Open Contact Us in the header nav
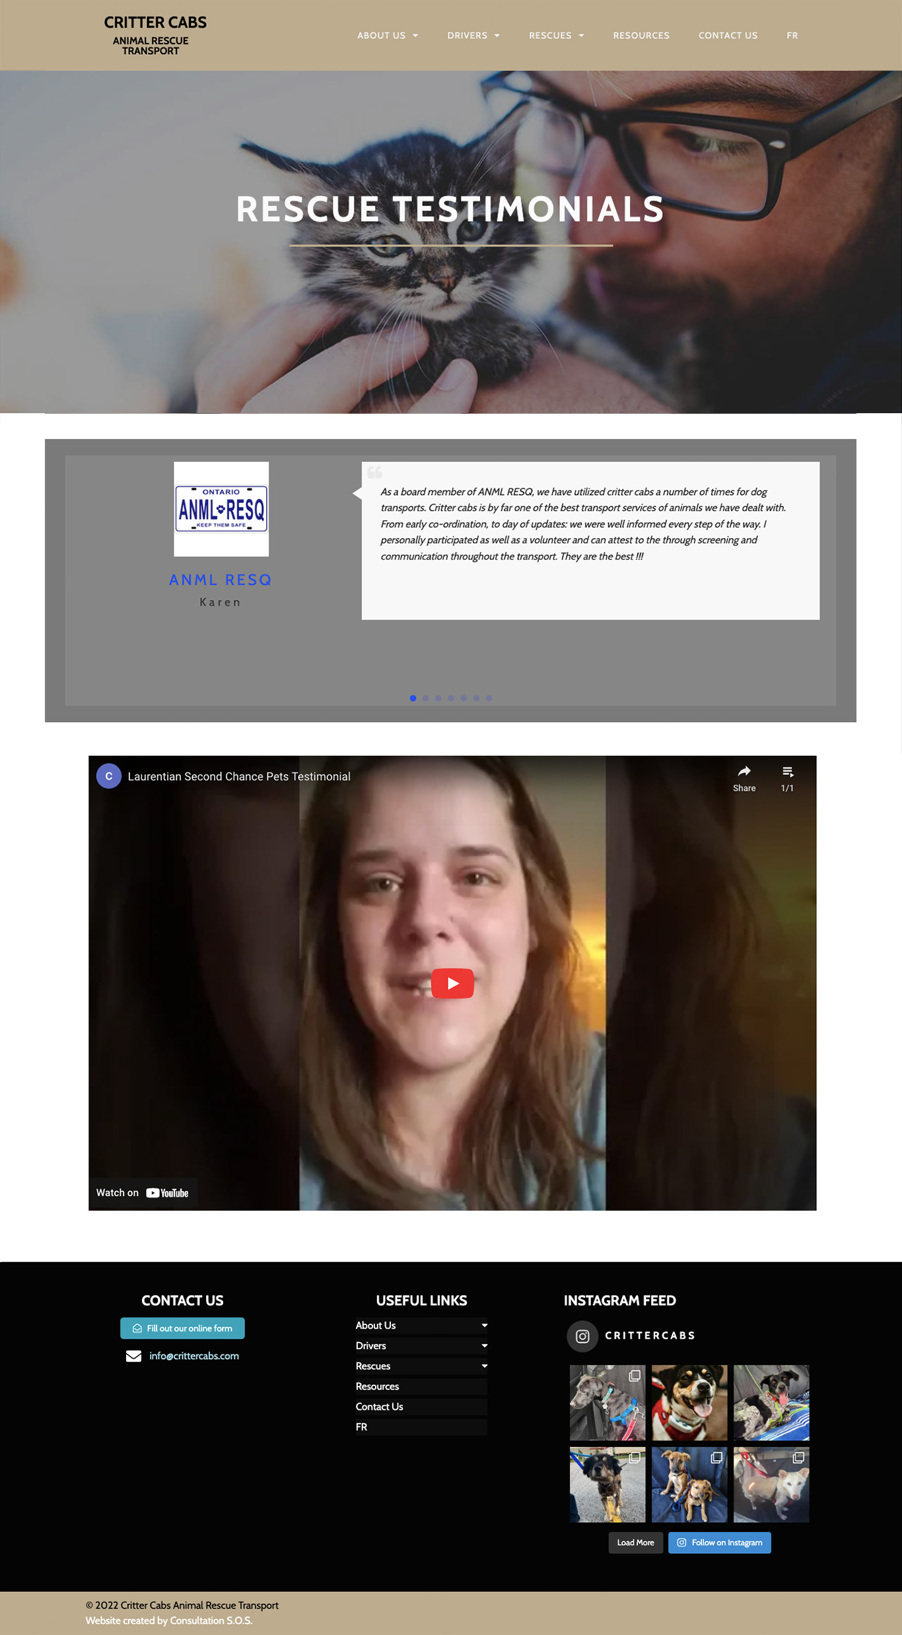Viewport: 902px width, 1635px height. click(x=728, y=36)
